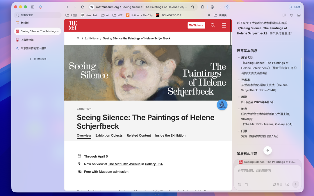Image resolution: width=314 pixels, height=196 pixels.
Task: Add a new tab with 新建标签页
Action: pyautogui.click(x=38, y=59)
